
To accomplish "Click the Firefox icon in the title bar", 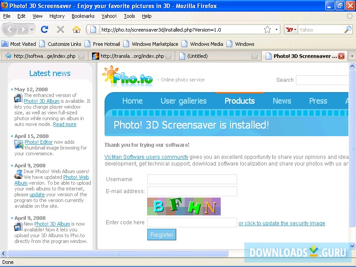I will (4, 5).
